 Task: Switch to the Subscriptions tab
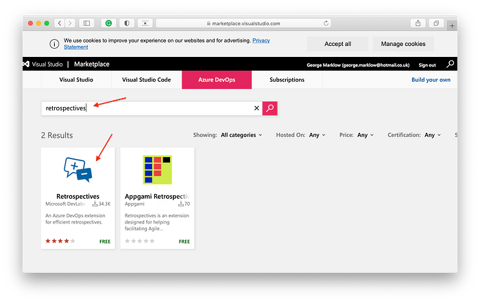pos(287,80)
